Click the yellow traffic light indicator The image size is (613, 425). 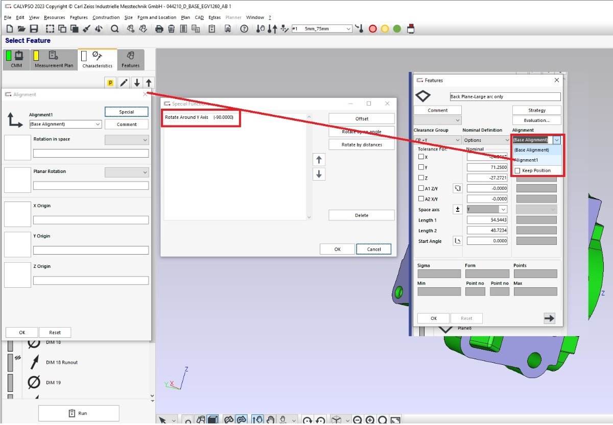pos(385,29)
